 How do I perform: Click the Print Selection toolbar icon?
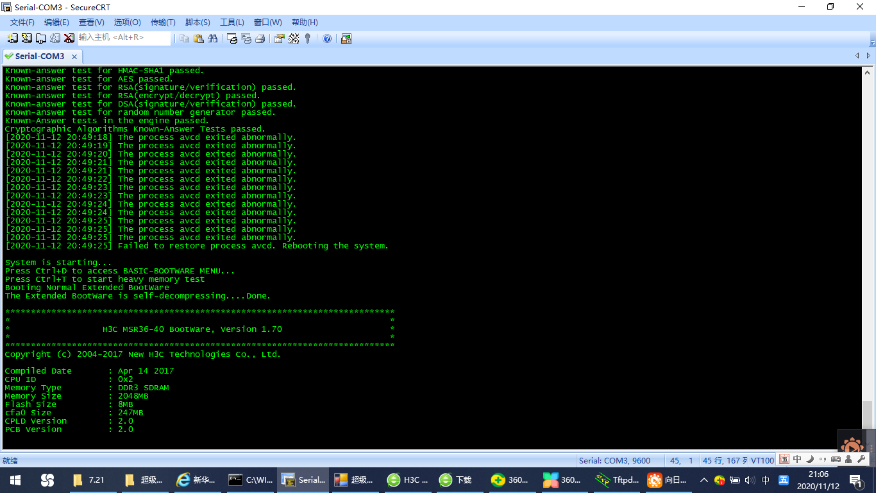click(246, 39)
